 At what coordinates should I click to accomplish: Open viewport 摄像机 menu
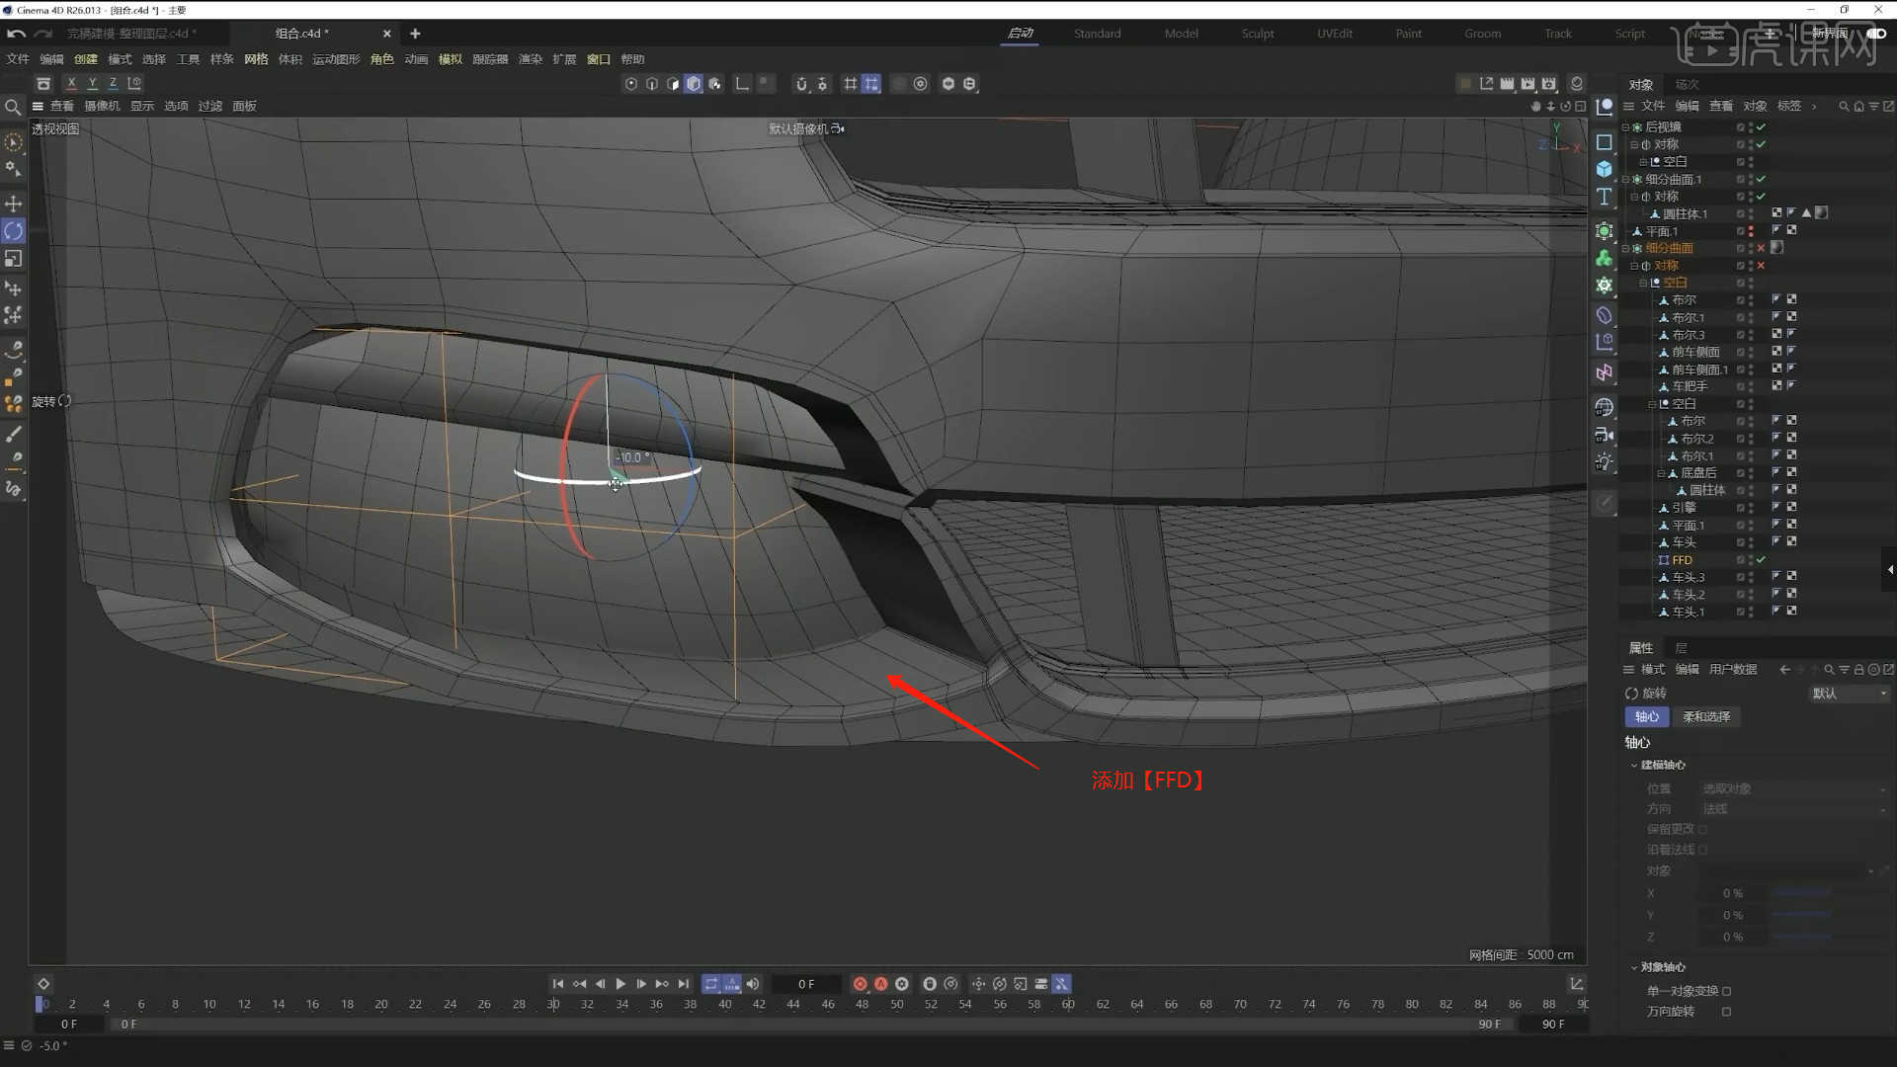click(x=102, y=106)
